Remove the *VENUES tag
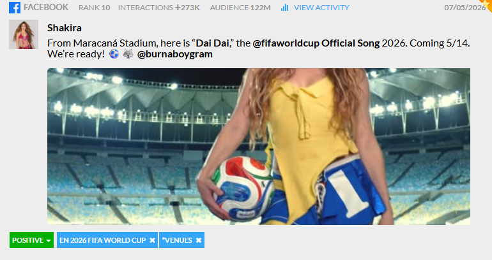Image resolution: width=492 pixels, height=260 pixels. point(198,240)
